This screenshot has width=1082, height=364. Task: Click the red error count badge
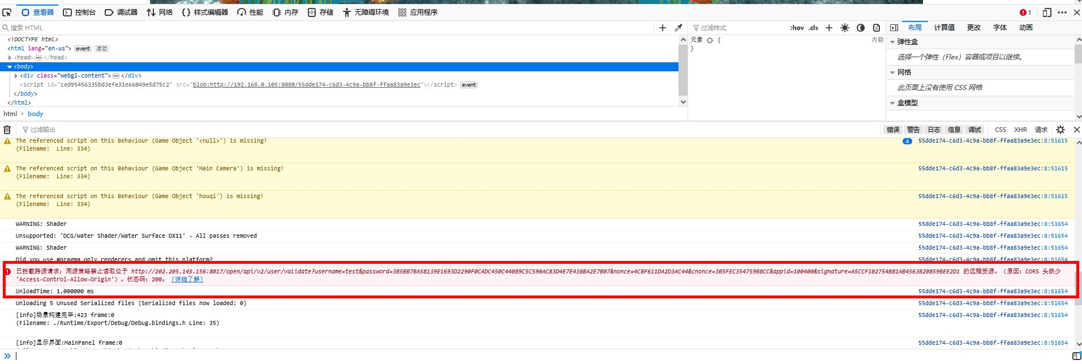pos(1025,12)
